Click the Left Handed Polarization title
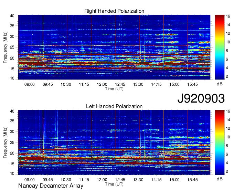Screen dimensions: 234x190 click(x=114, y=106)
